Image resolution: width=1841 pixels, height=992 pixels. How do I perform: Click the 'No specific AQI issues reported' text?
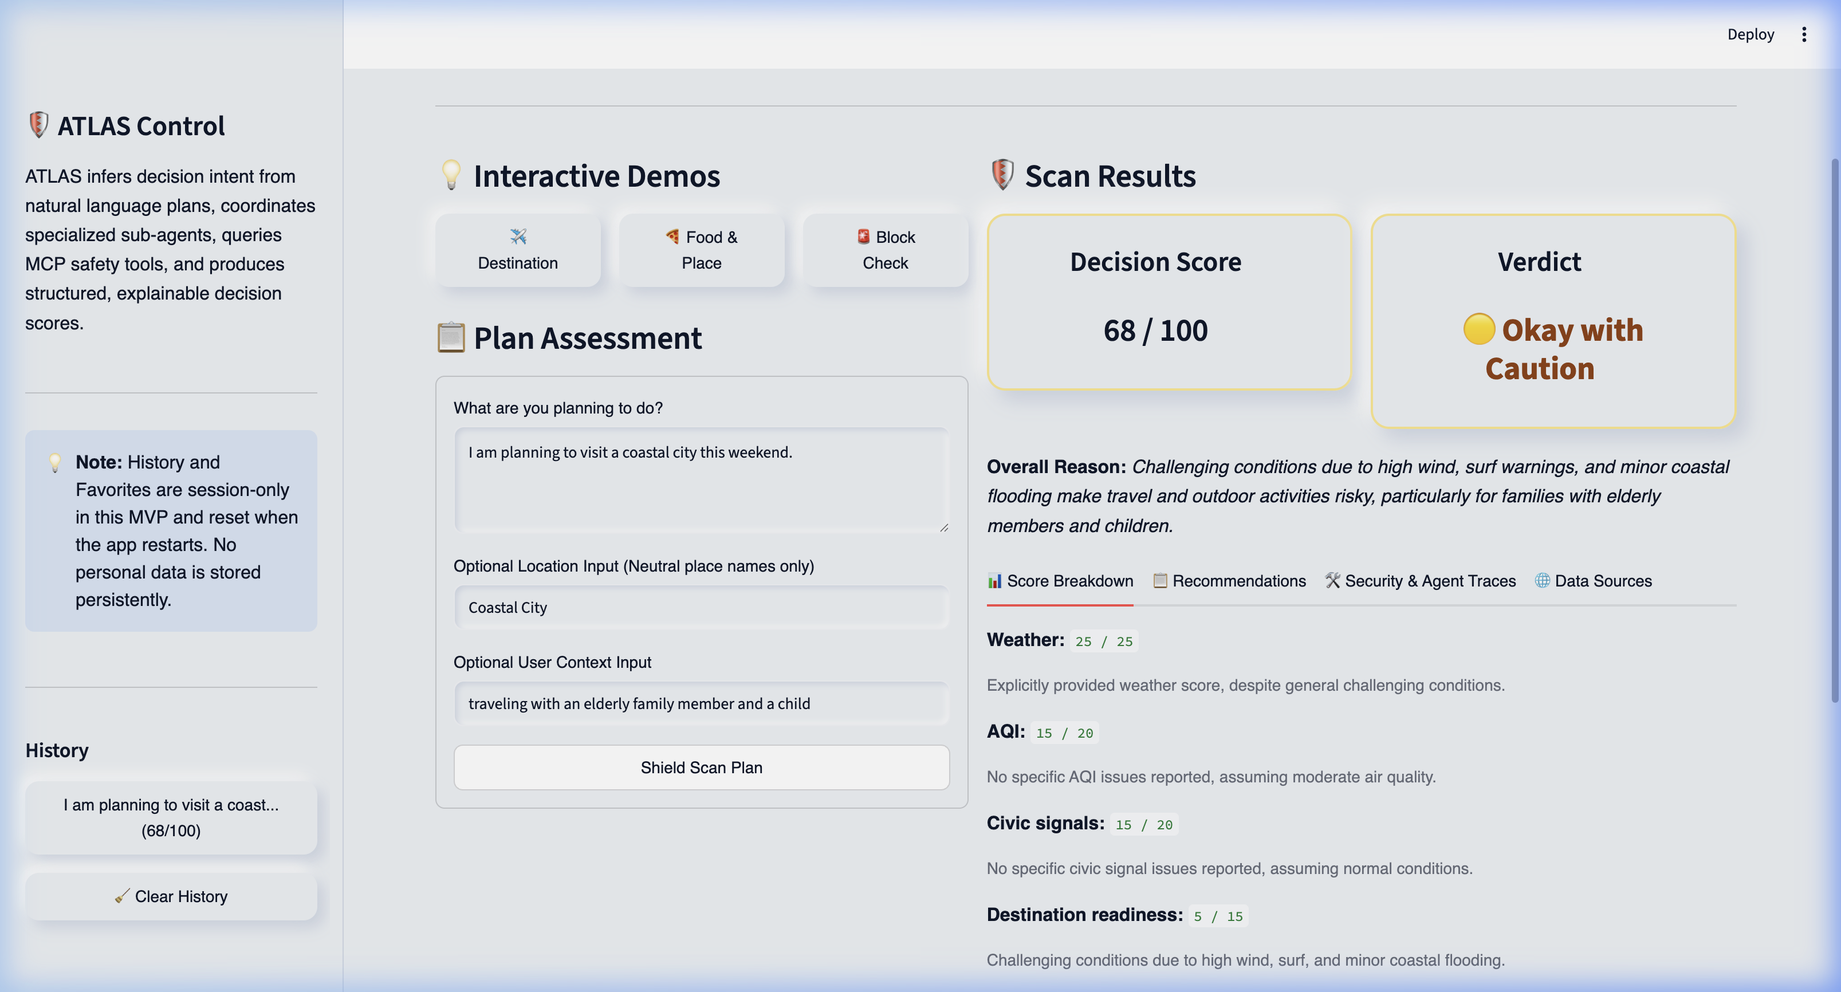click(x=1211, y=776)
